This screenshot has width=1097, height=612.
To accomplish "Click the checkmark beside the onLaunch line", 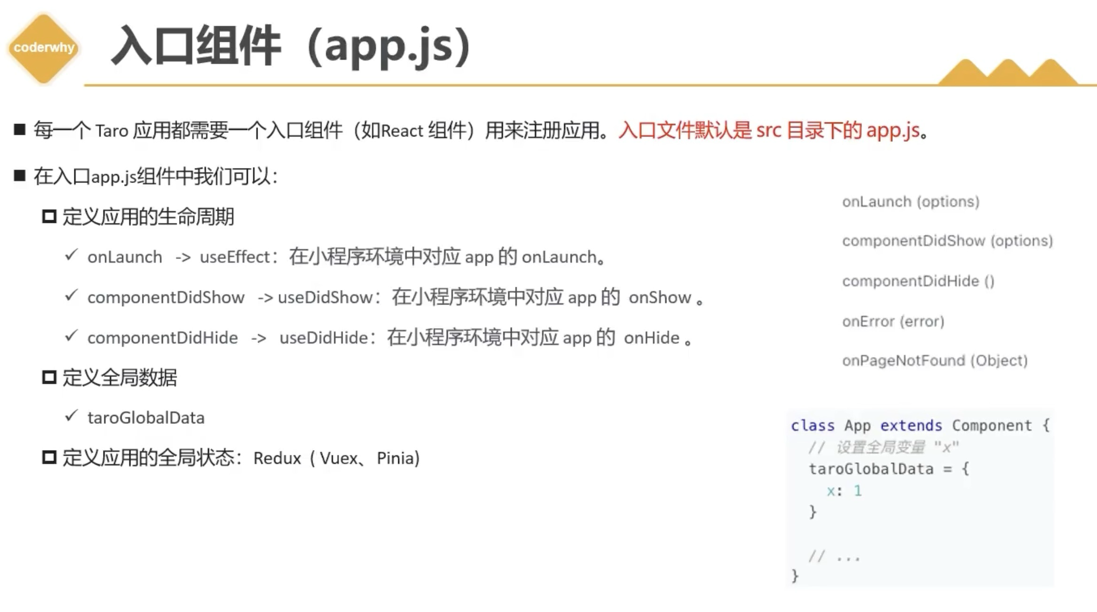I will [x=71, y=255].
